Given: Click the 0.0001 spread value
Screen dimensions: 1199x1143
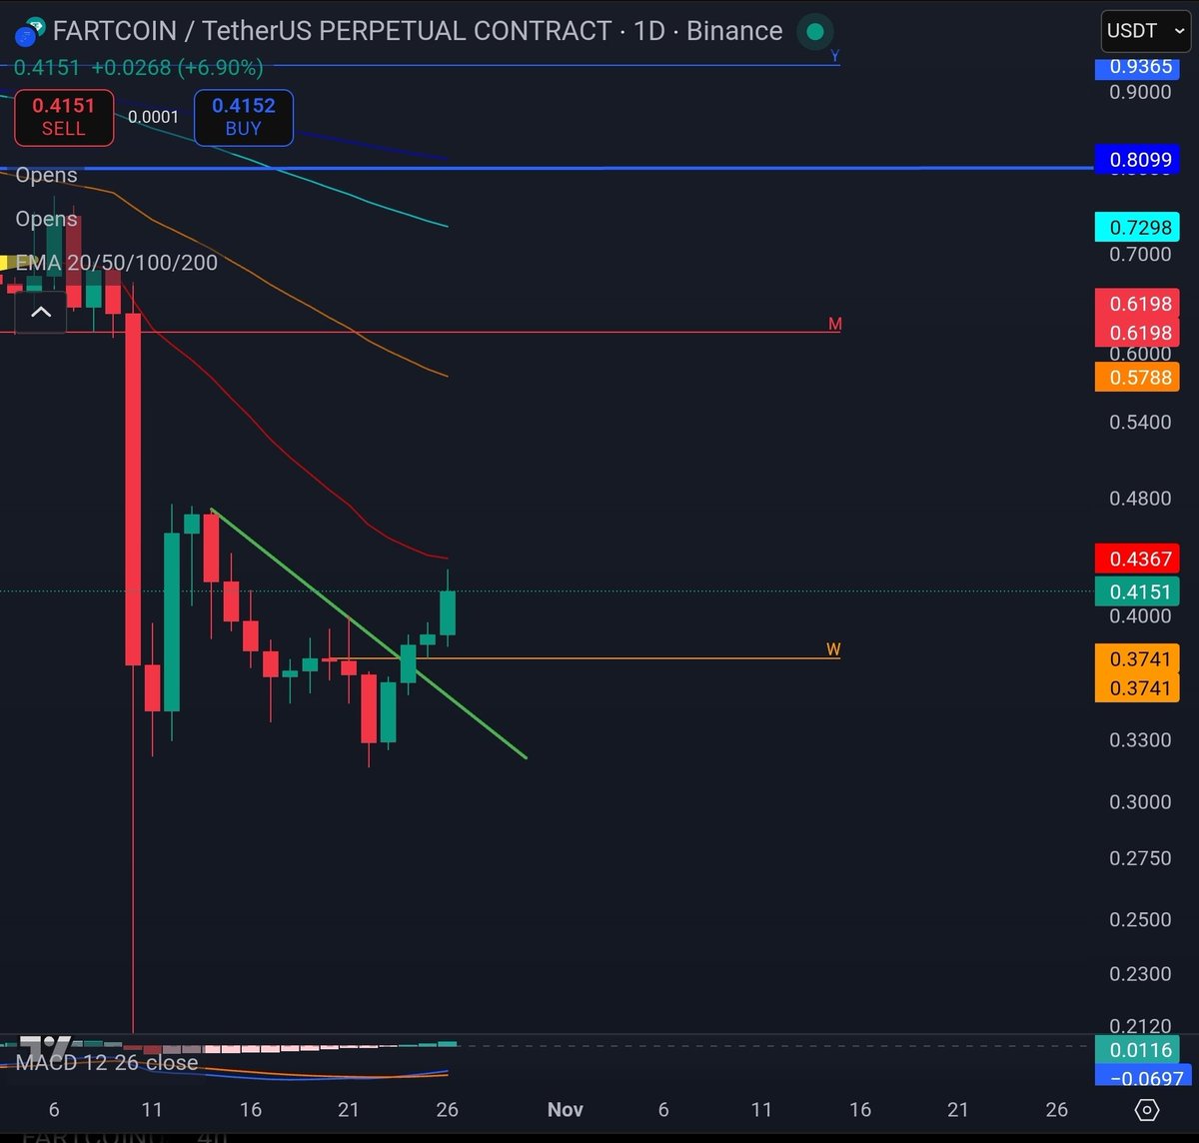Looking at the screenshot, I should coord(154,117).
